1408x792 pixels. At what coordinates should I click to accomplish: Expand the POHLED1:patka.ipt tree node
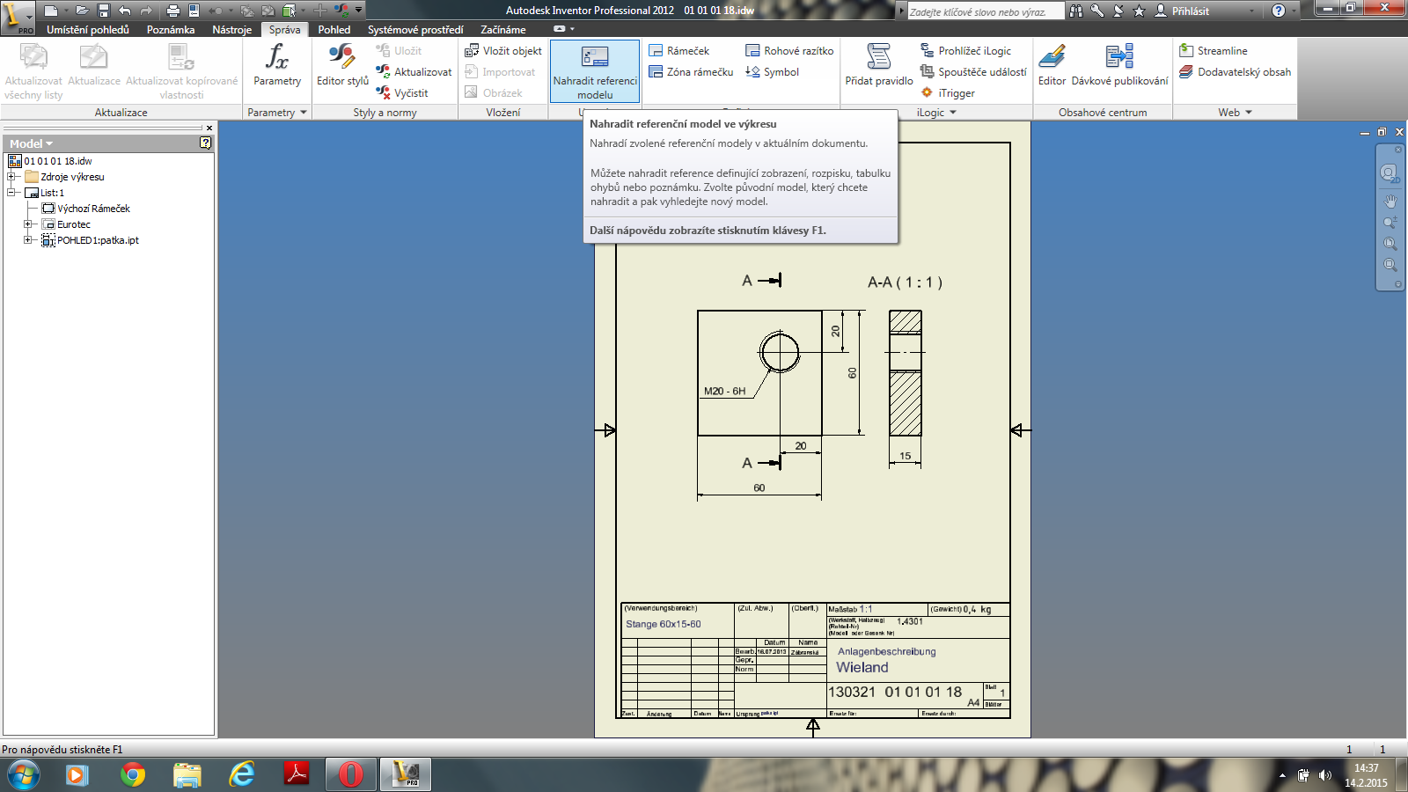(28, 240)
